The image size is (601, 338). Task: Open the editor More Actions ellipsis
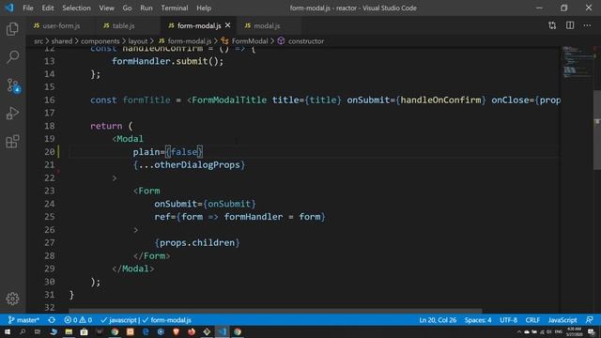[587, 25]
